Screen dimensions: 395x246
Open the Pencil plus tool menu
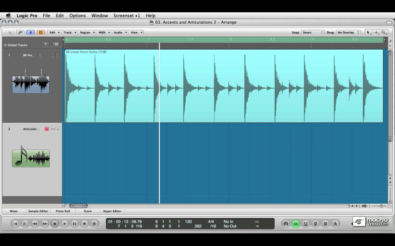pyautogui.click(x=377, y=32)
